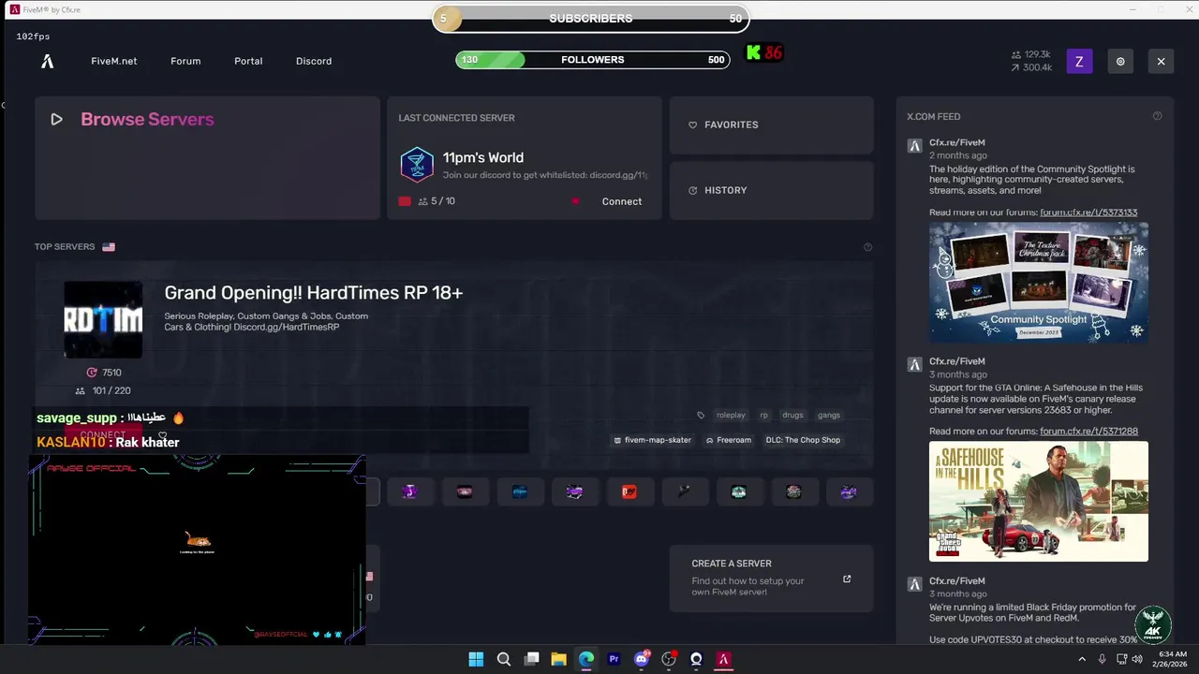Open File Explorer from taskbar

coord(558,659)
